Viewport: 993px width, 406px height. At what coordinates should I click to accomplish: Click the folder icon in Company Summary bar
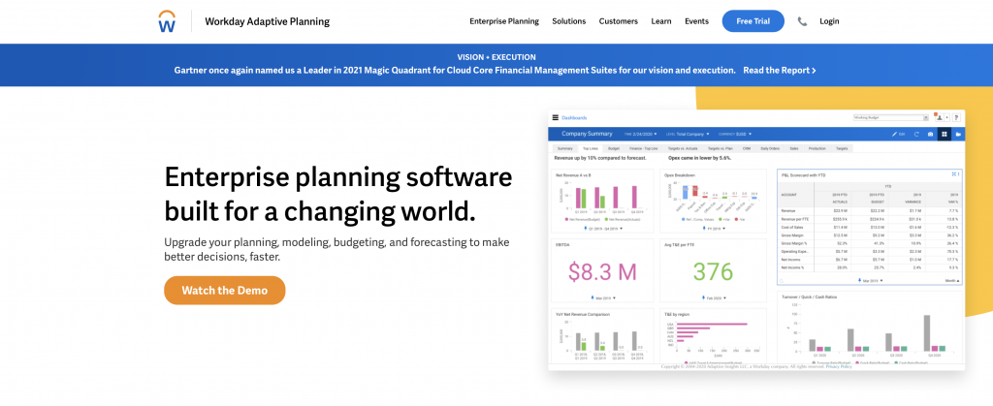point(958,134)
